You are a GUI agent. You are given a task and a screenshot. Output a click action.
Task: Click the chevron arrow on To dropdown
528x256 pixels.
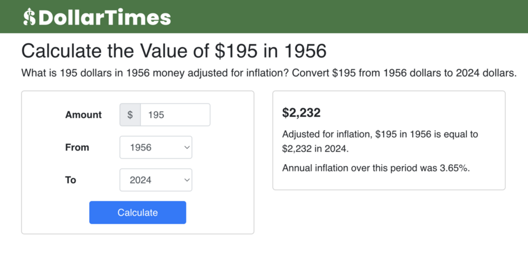186,181
